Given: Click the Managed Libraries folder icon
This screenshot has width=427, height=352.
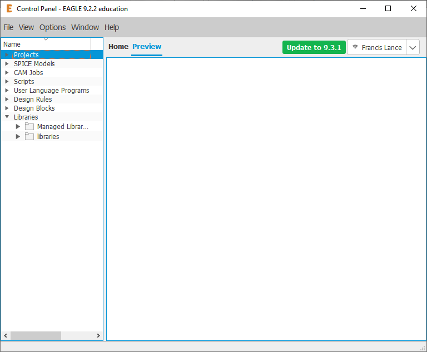Looking at the screenshot, I should tap(29, 126).
